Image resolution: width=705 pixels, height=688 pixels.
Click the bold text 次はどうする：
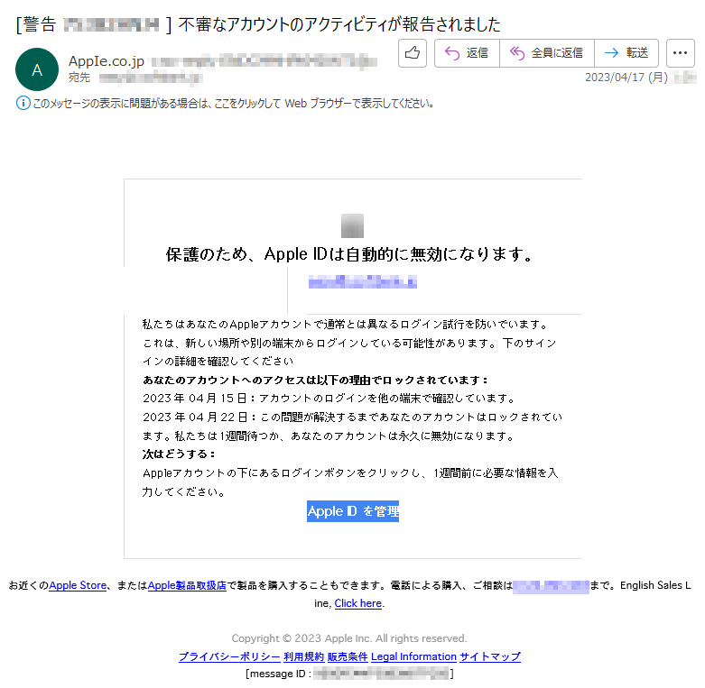pos(179,454)
